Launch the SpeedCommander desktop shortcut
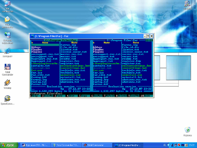197x148 pixels. point(8,100)
